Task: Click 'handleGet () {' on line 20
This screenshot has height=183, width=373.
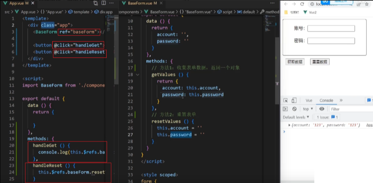Action: click(x=51, y=145)
